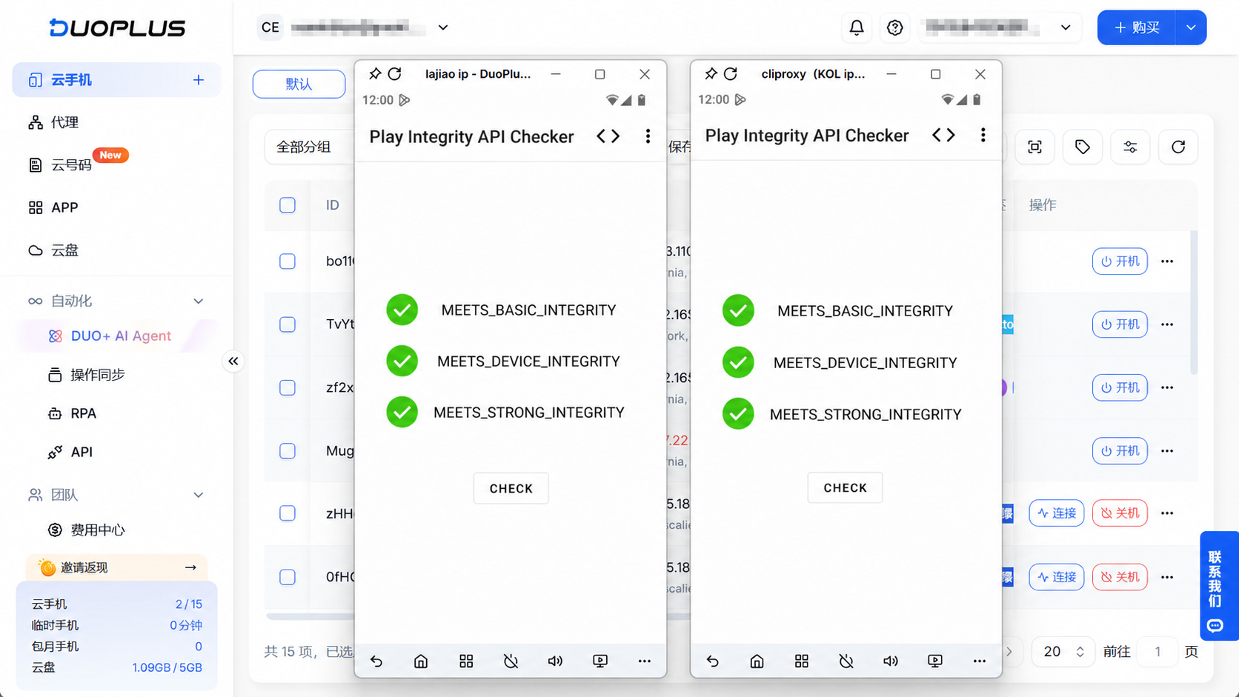Check the box for row Mug
This screenshot has height=697, width=1239.
[x=288, y=451]
